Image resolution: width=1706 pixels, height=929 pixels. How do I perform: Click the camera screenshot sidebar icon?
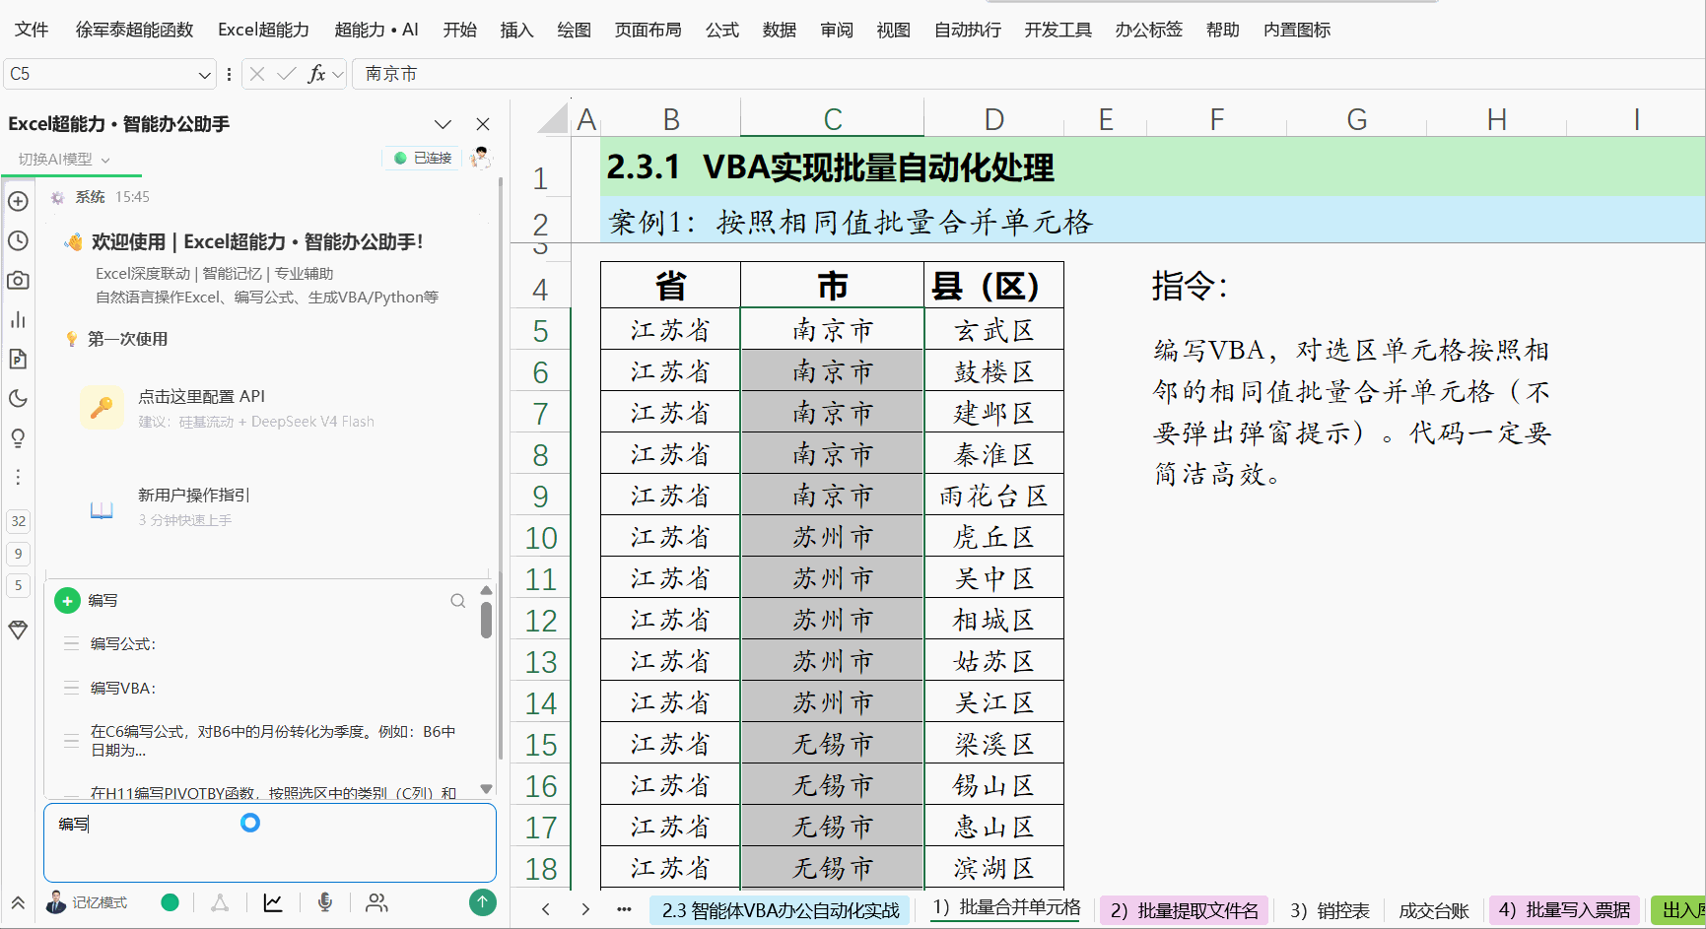point(18,280)
